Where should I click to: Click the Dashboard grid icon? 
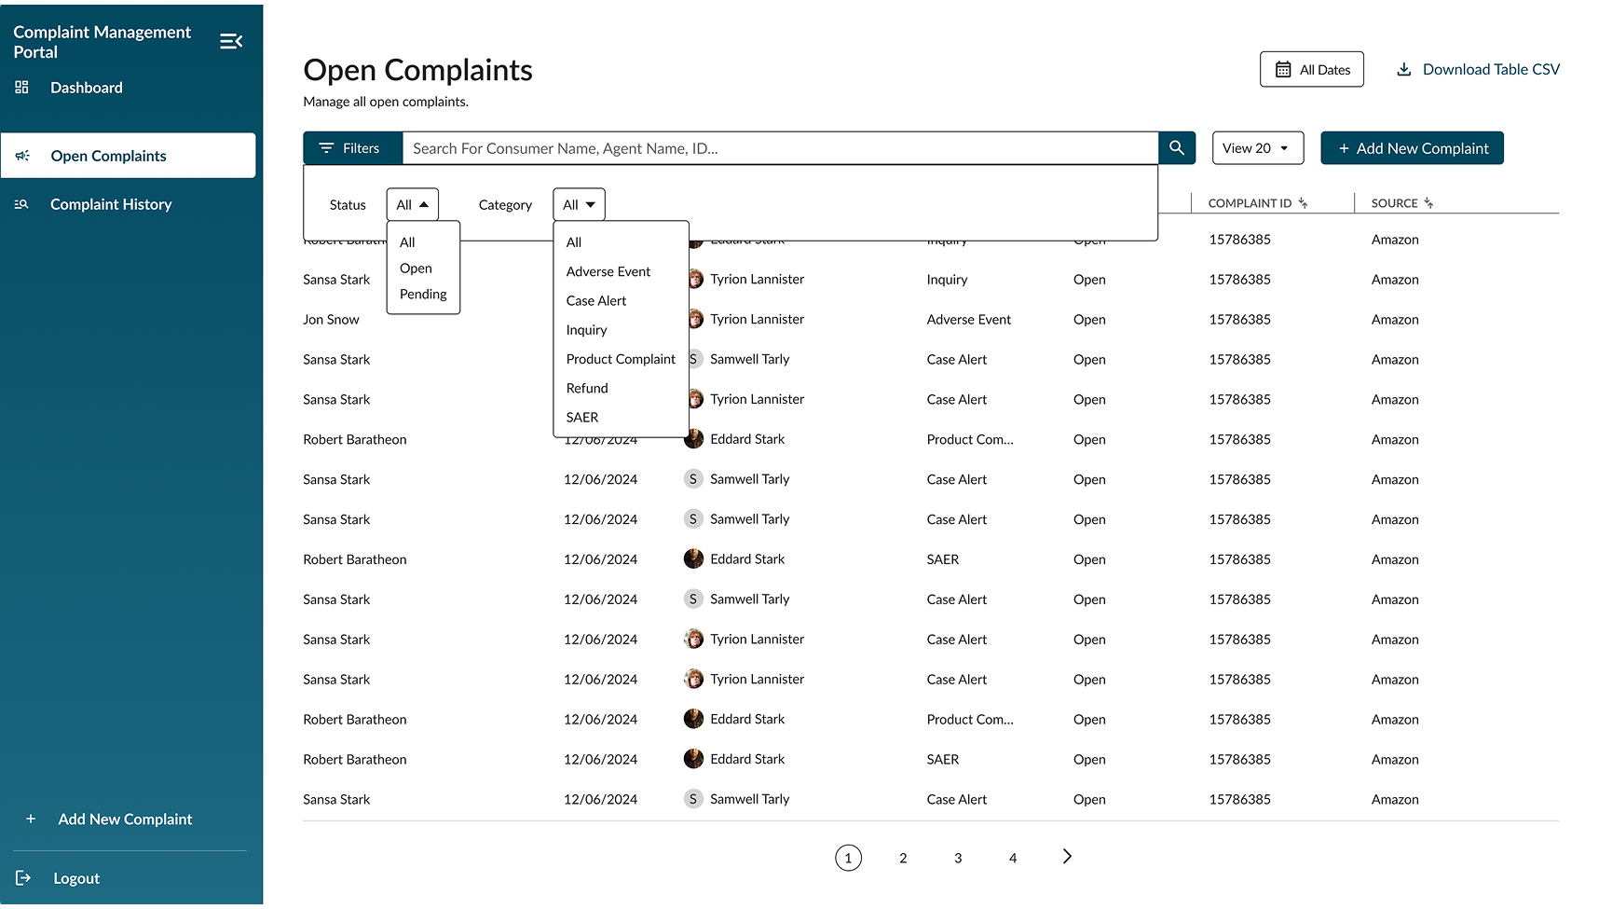click(x=22, y=88)
